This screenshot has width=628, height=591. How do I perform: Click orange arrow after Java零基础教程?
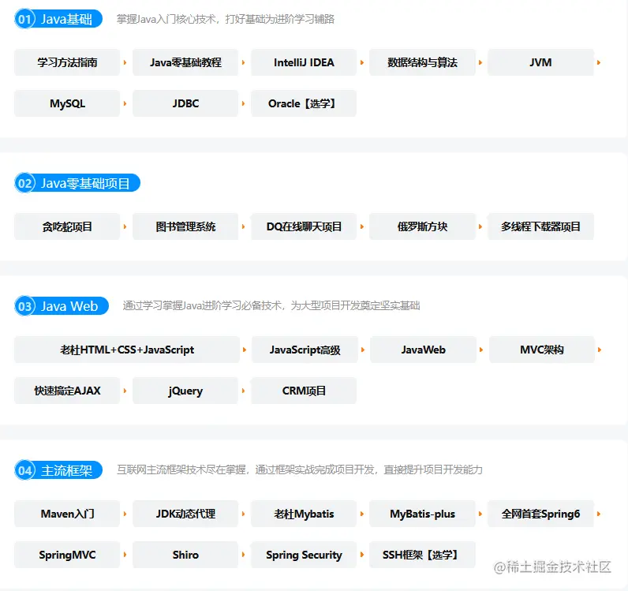243,62
